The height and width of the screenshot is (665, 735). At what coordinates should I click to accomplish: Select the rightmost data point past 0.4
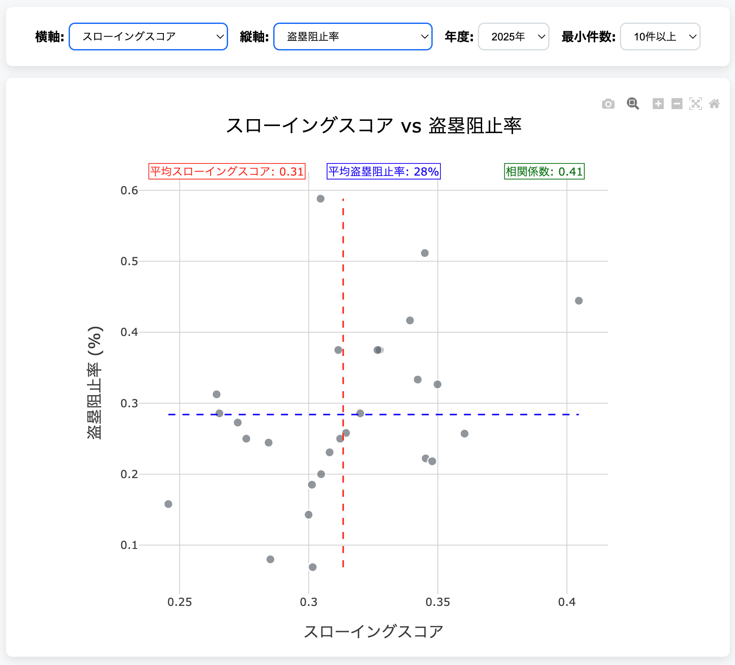click(579, 301)
